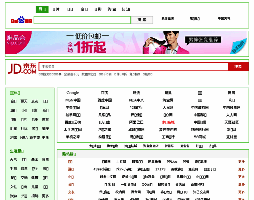Switch to the 淘宝 search tab
Screen dimensions: 254x200
point(112,9)
